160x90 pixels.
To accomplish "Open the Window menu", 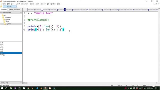I will tap(53, 4).
